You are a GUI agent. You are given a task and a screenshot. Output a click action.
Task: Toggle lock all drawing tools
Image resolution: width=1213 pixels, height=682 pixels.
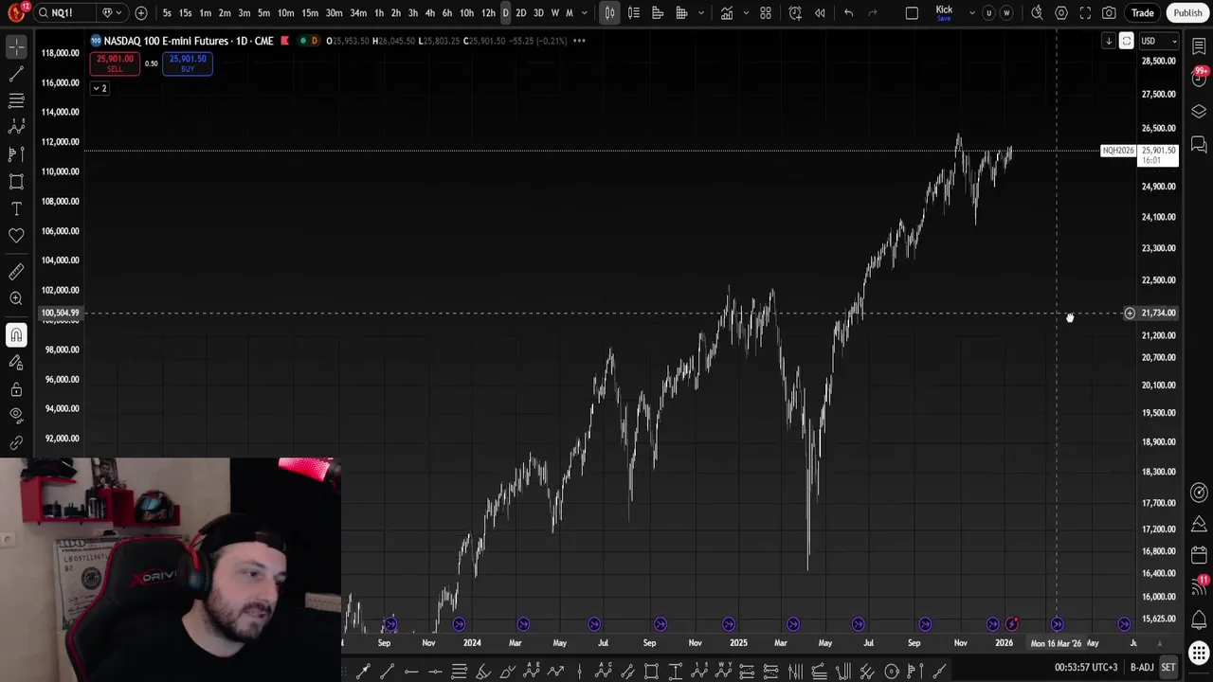pos(16,389)
